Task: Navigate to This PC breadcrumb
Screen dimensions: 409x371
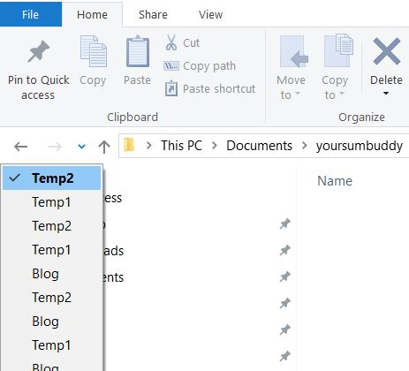Action: click(x=181, y=146)
